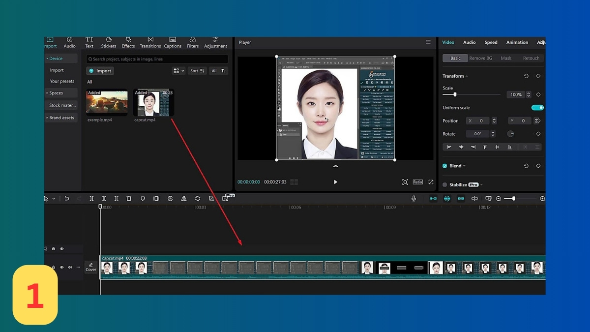The image size is (590, 332).
Task: Toggle the Uniform scale switch
Action: tap(537, 107)
